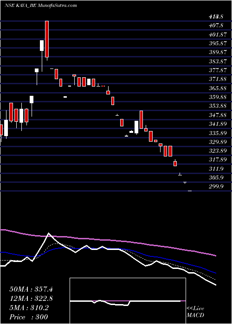Click the blue 12MA line's right end
Image resolution: width=232 pixels, height=324 pixels.
coord(215,272)
